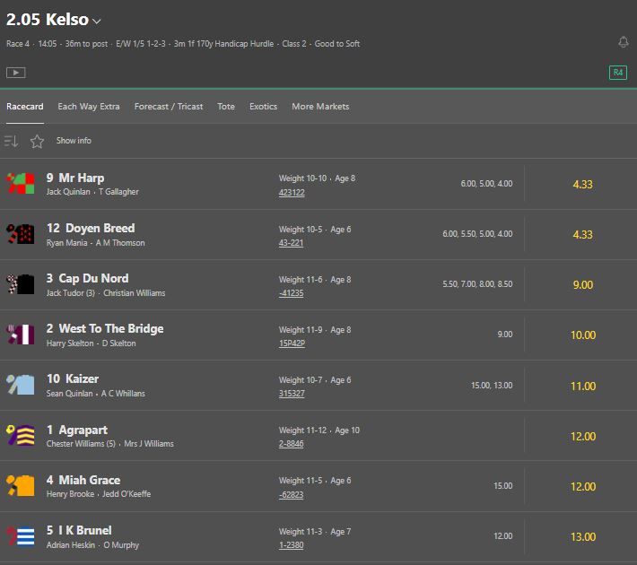Expand the 2.05 Kelso race dropdown
The image size is (637, 565).
point(97,21)
